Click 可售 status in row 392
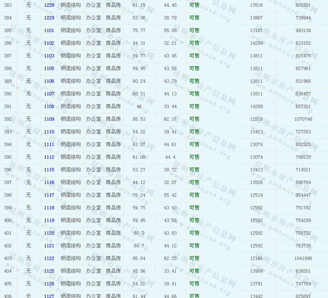The image size is (328, 298). click(x=194, y=119)
